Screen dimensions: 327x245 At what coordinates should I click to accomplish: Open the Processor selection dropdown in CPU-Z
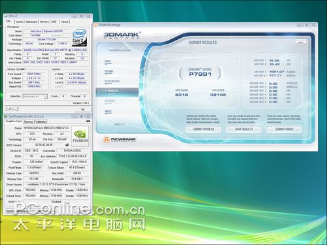(x=35, y=96)
